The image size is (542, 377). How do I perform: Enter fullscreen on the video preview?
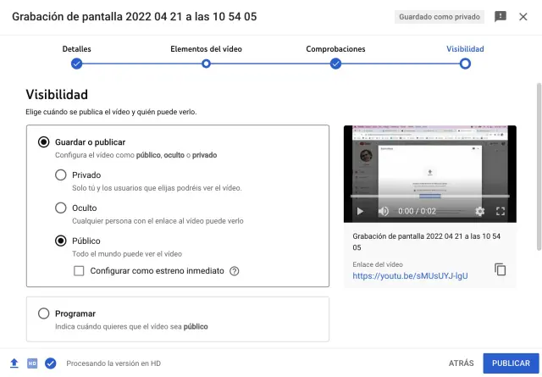(501, 211)
